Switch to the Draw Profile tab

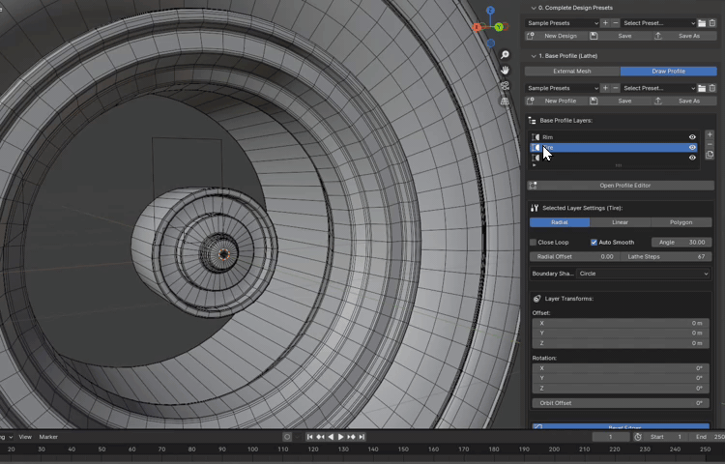668,72
